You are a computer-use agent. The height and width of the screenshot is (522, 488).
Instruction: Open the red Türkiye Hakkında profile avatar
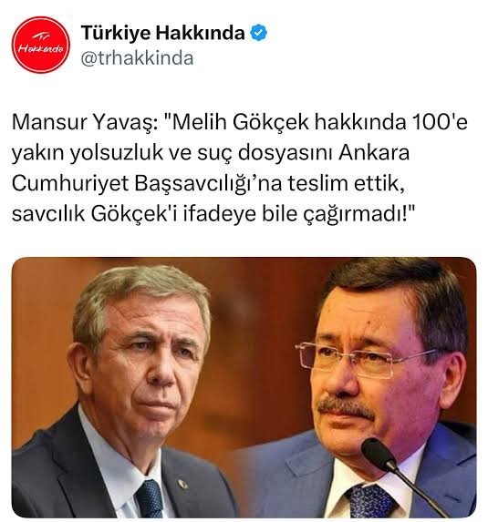41,45
